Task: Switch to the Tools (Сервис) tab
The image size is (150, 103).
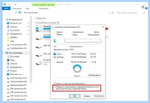Action: [x=75, y=35]
